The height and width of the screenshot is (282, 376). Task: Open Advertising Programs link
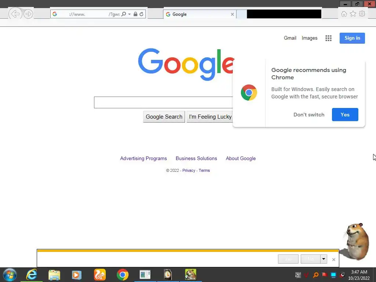[144, 159]
